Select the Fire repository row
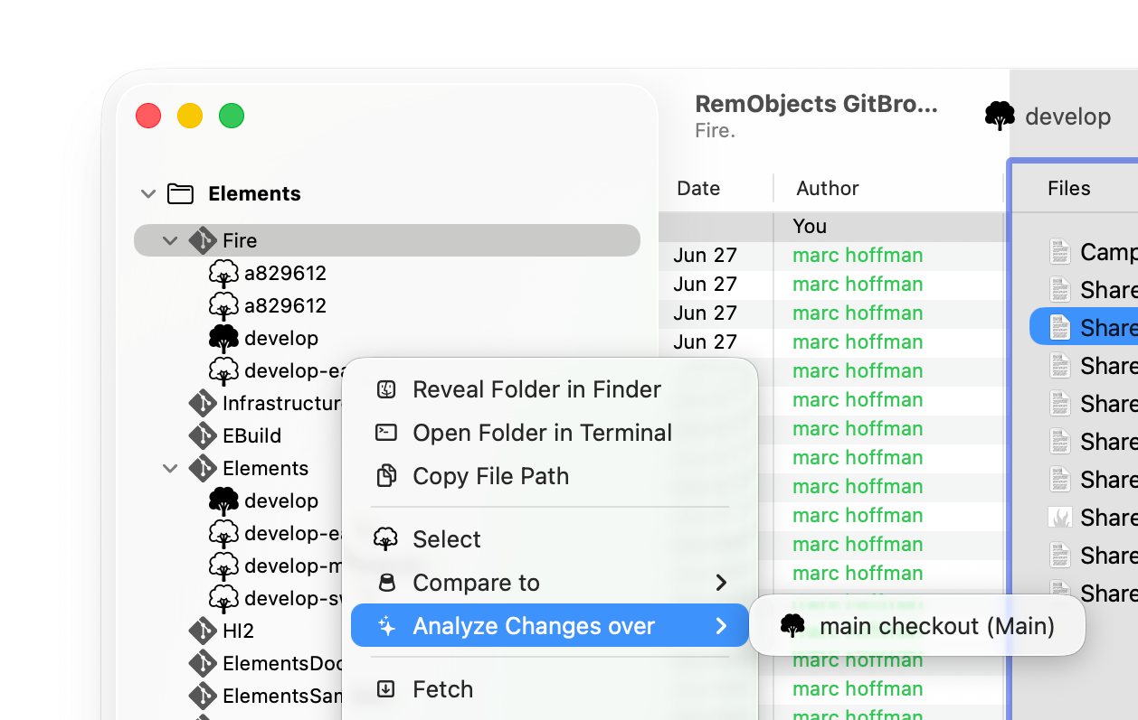Viewport: 1138px width, 720px height. point(387,240)
